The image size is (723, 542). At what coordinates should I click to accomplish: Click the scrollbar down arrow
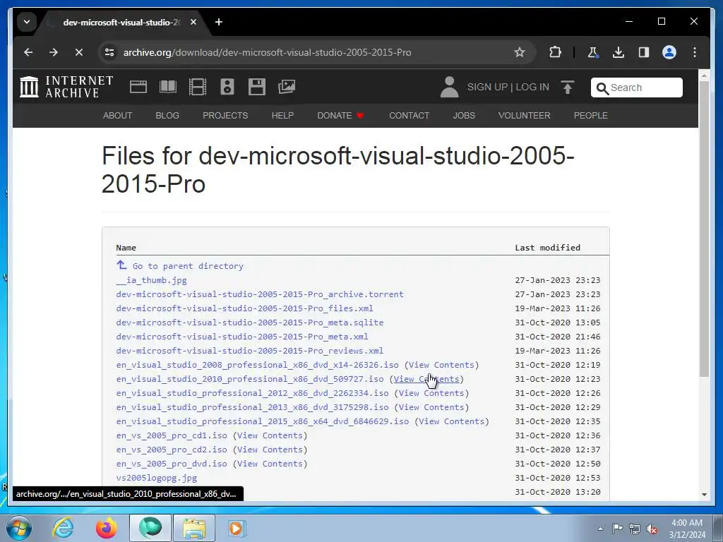[704, 495]
